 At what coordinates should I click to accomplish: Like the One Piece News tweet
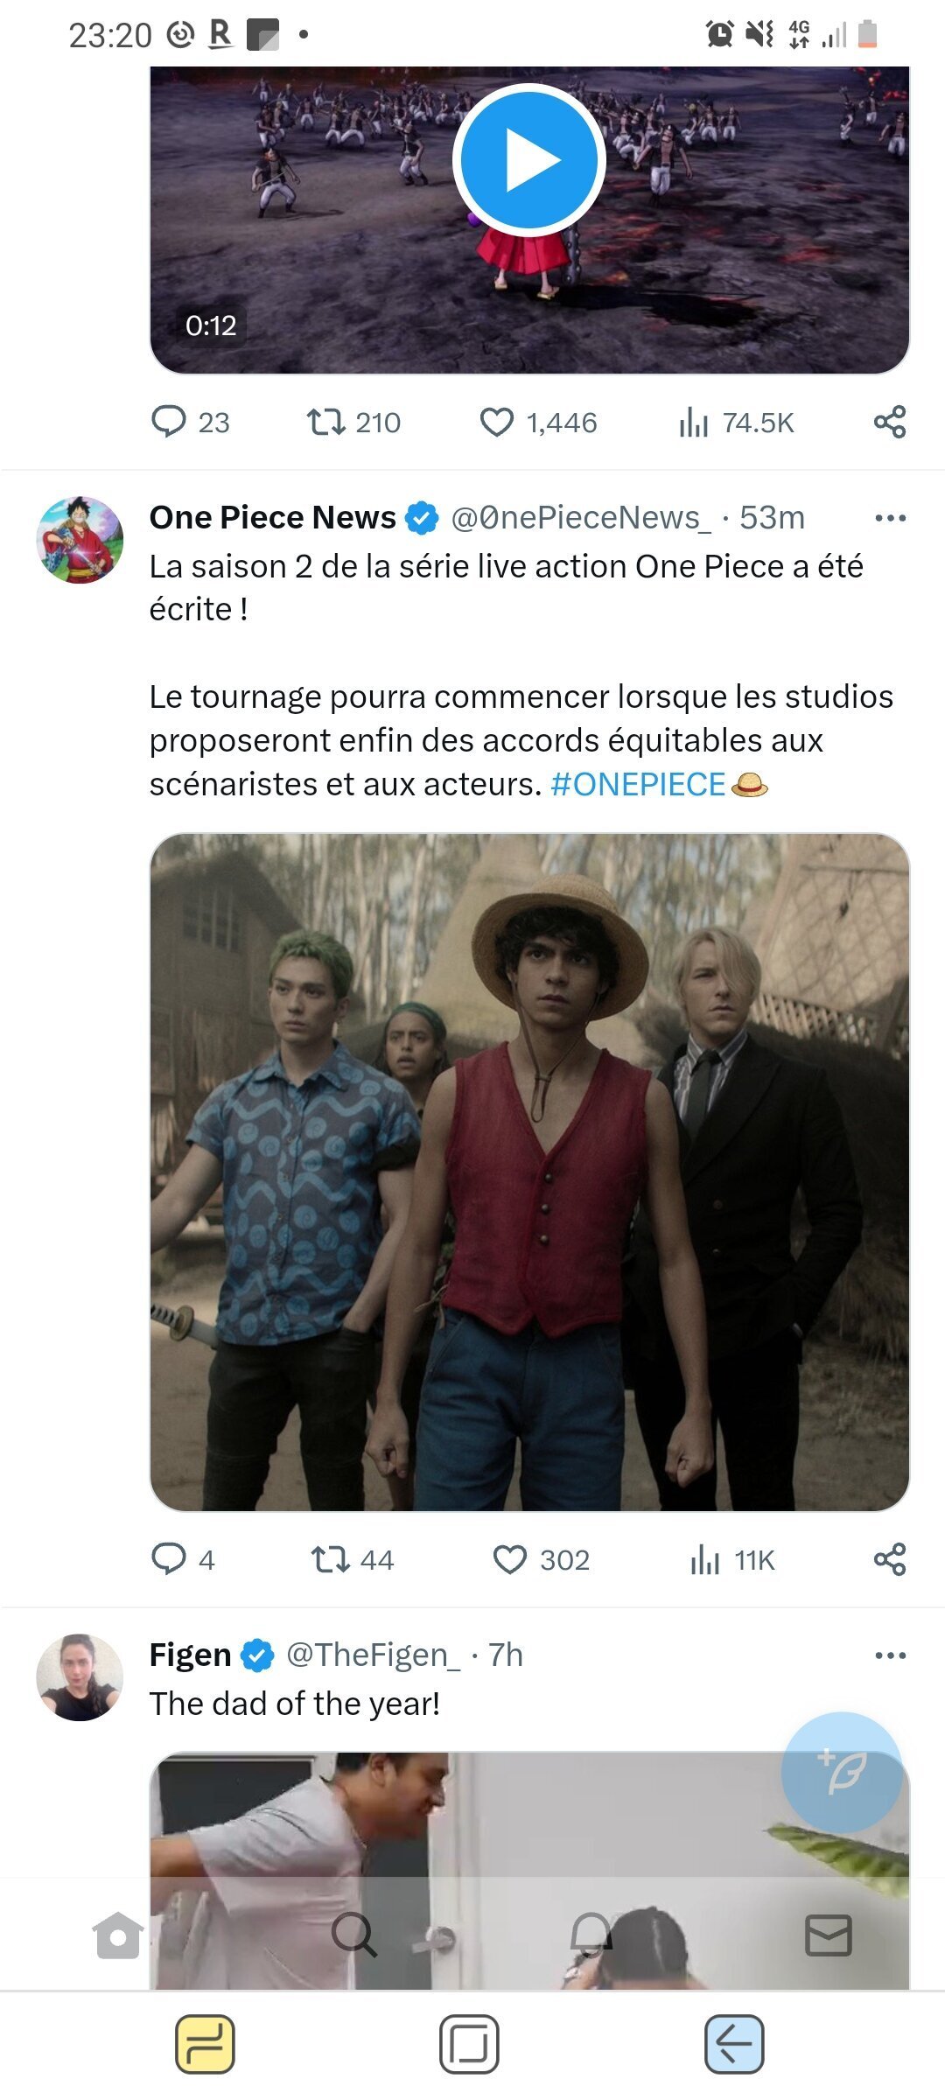point(541,1559)
